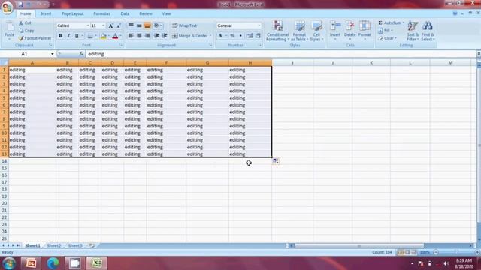Apply Top Align to cells
The image size is (481, 270).
pyautogui.click(x=131, y=25)
